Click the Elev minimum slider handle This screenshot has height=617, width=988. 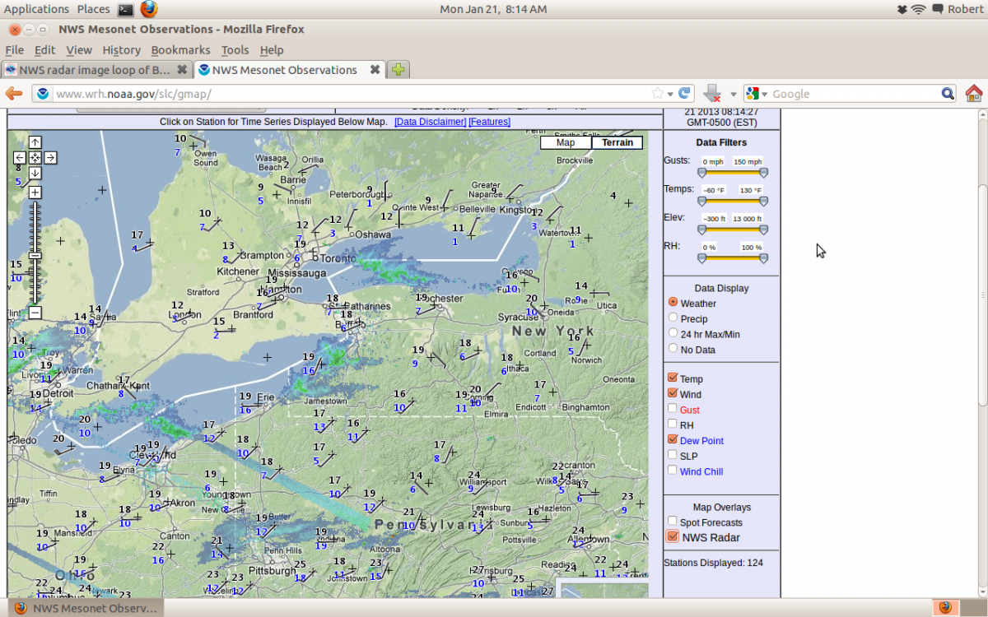point(701,230)
